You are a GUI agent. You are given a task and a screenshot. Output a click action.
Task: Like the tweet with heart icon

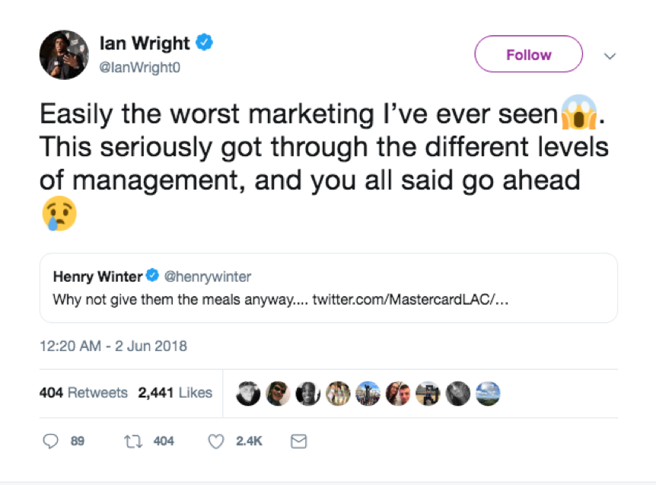coord(218,441)
